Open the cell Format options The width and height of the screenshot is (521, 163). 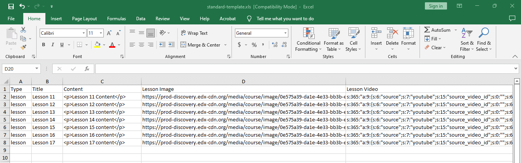click(408, 37)
